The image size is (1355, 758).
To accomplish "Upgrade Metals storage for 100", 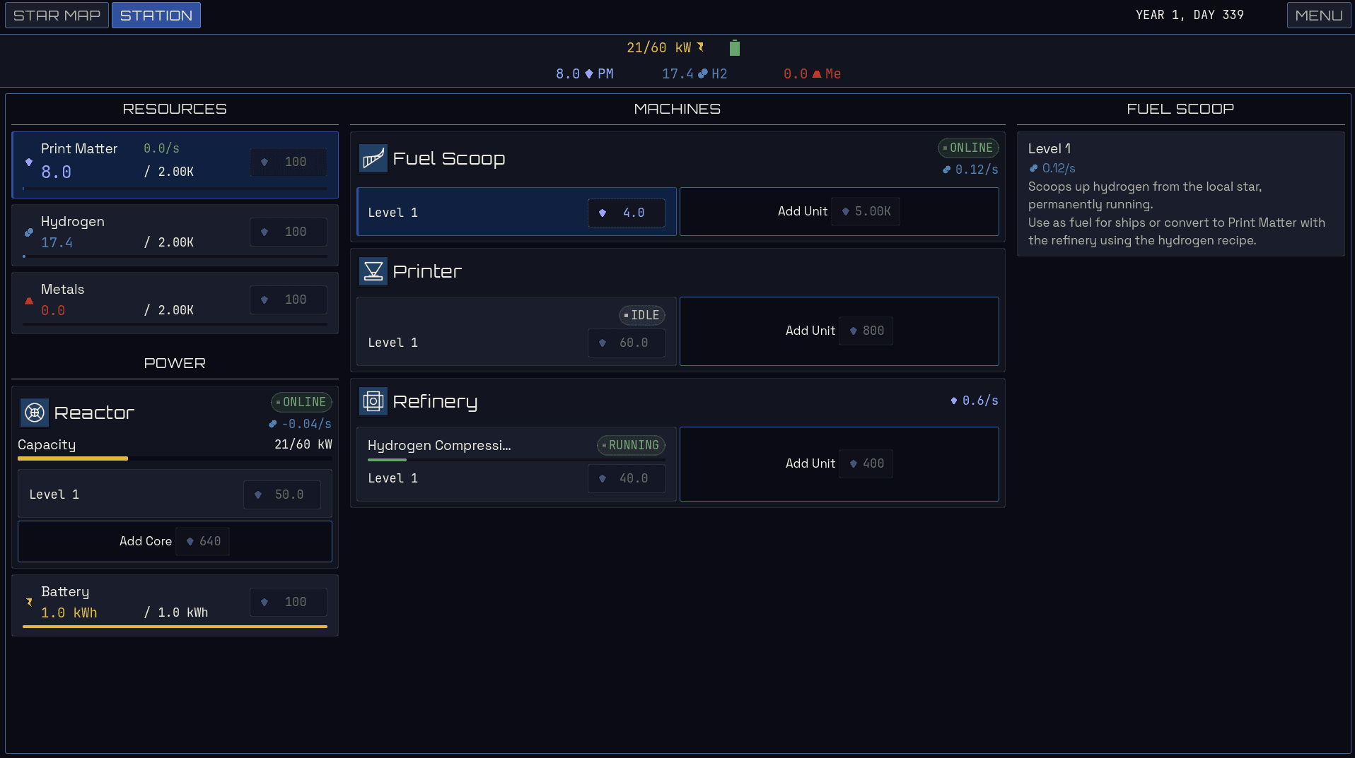I will click(289, 300).
